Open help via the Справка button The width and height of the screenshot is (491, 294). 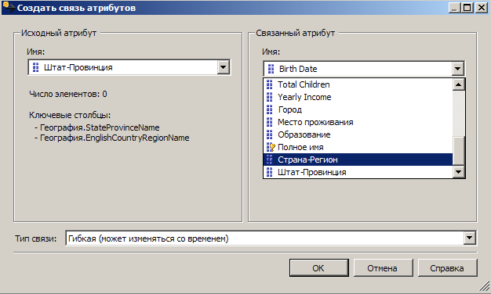pyautogui.click(x=447, y=267)
